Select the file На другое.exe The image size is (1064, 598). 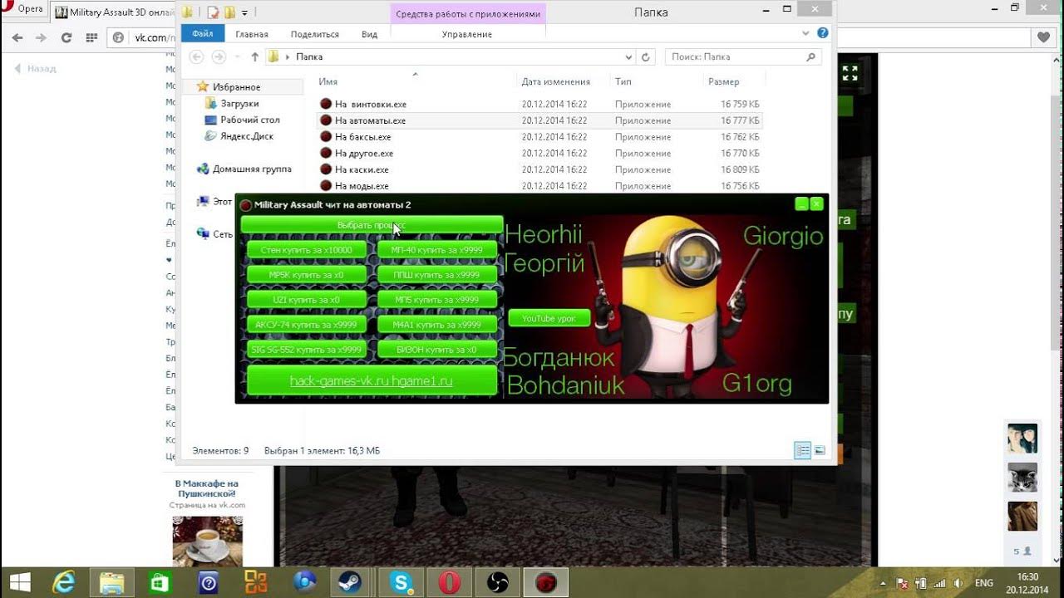(x=539, y=153)
